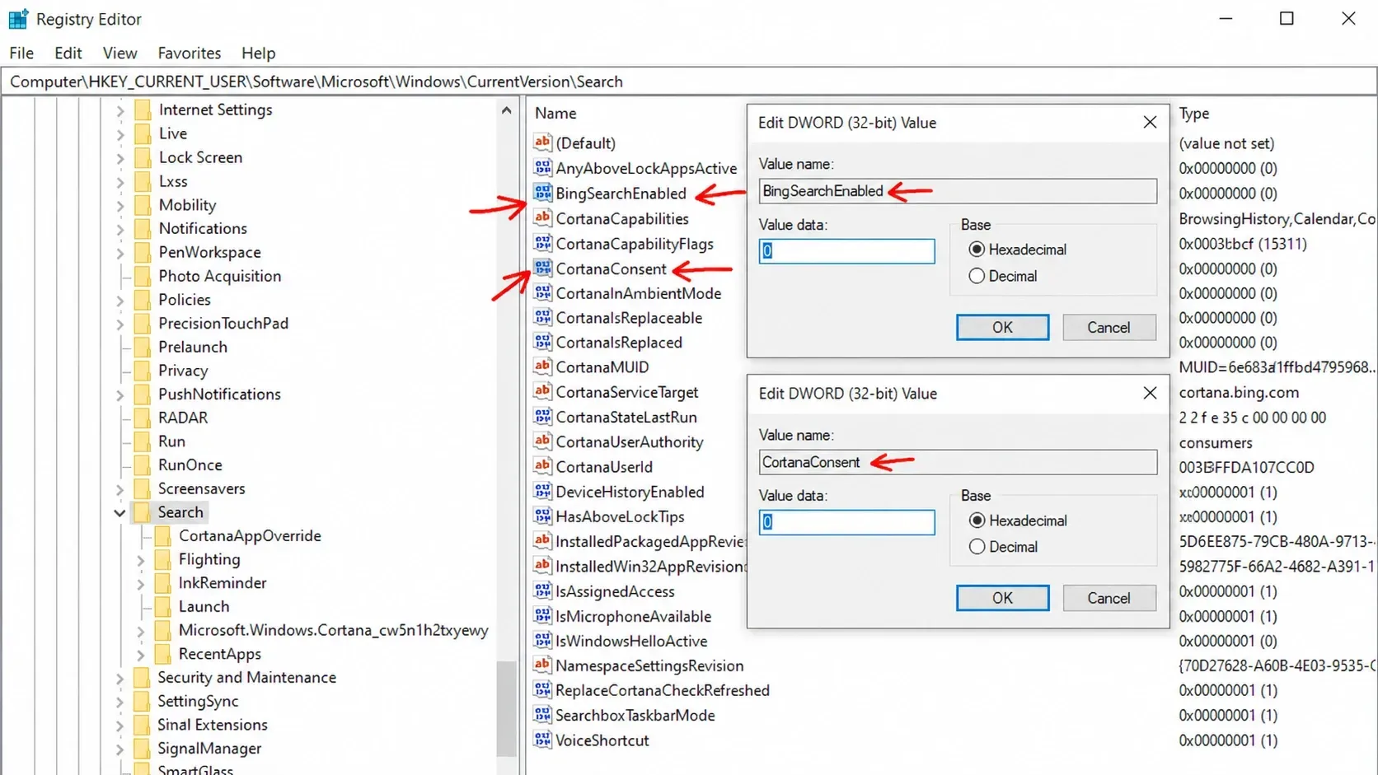Click the tree pane scroll up arrow
The height and width of the screenshot is (775, 1378).
pyautogui.click(x=506, y=110)
